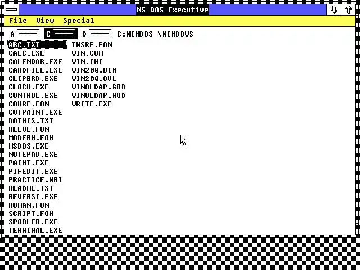Select COURE.FON font file
The width and height of the screenshot is (360, 270).
(x=29, y=103)
